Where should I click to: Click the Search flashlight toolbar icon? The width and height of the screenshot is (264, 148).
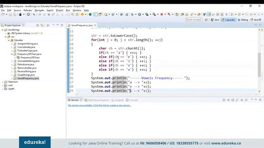(191, 14)
